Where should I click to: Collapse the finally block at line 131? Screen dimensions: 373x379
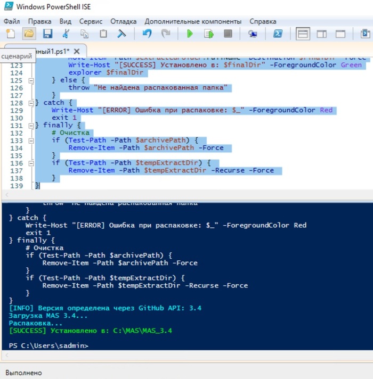pyautogui.click(x=31, y=126)
